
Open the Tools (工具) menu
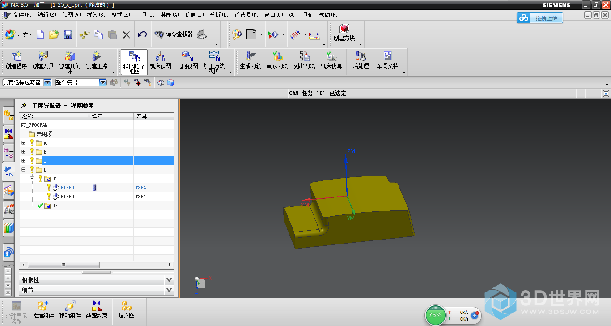pyautogui.click(x=145, y=15)
